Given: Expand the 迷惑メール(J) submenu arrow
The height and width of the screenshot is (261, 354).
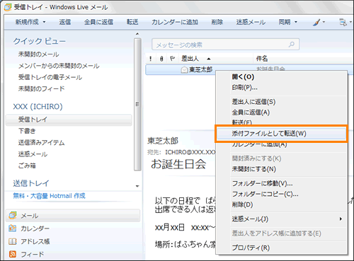Looking at the screenshot, I should pos(341,219).
